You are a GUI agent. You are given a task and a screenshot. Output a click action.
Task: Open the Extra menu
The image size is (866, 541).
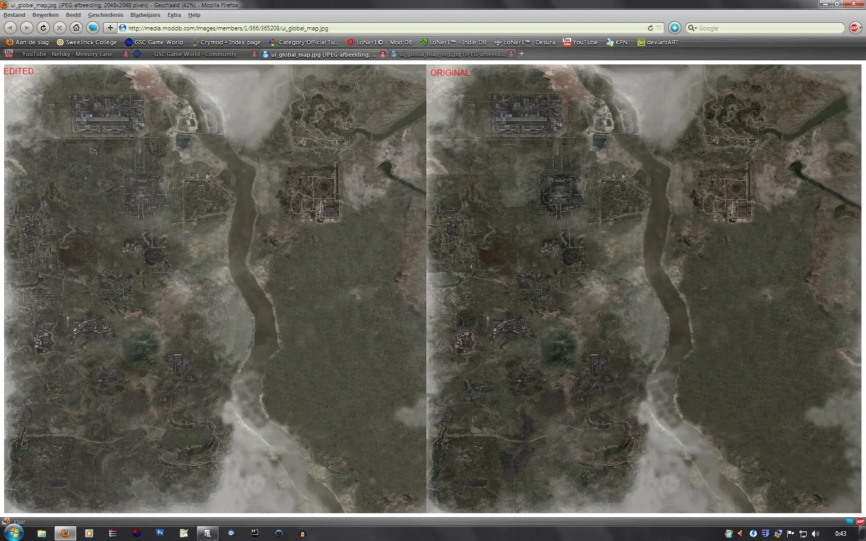tap(174, 15)
